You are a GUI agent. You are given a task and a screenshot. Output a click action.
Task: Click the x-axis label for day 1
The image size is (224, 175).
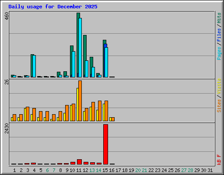[14, 170]
